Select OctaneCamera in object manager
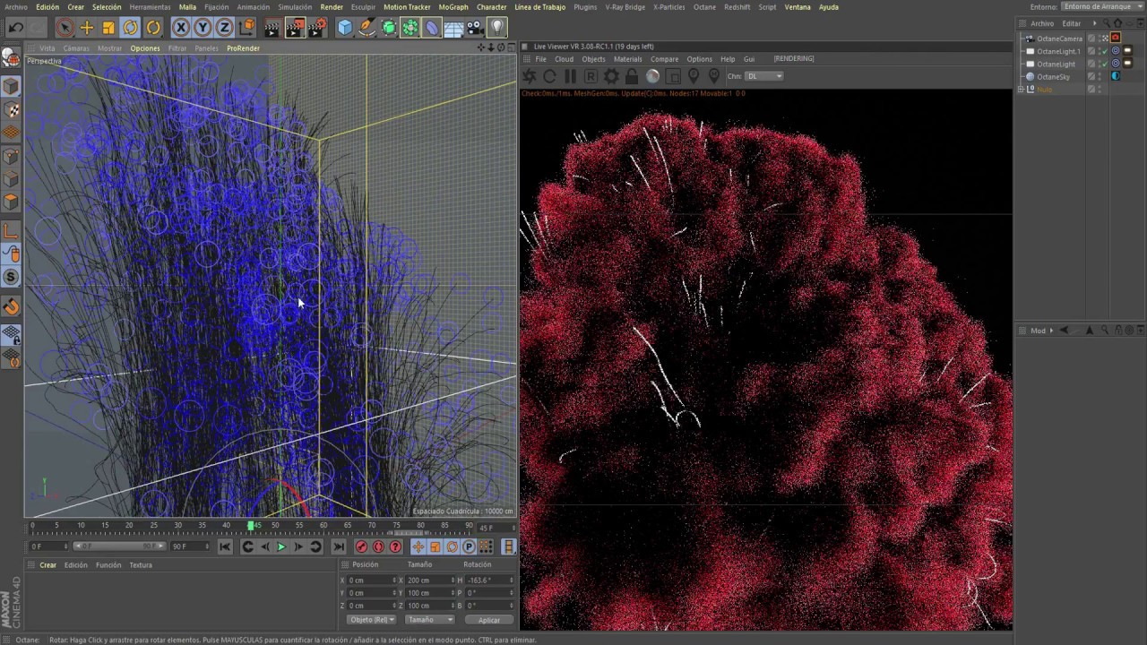 pyautogui.click(x=1059, y=39)
